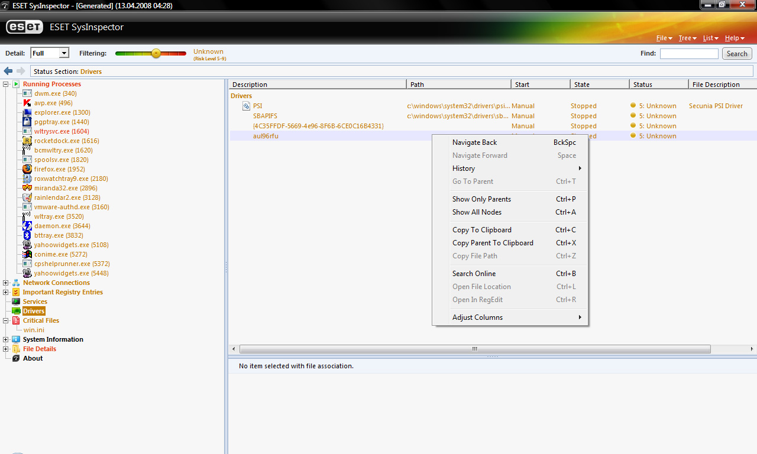Open the History submenu
Viewport: 757px width, 454px height.
click(x=510, y=168)
